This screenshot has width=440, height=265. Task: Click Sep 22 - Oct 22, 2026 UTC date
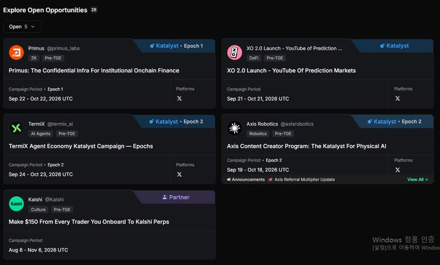41,98
